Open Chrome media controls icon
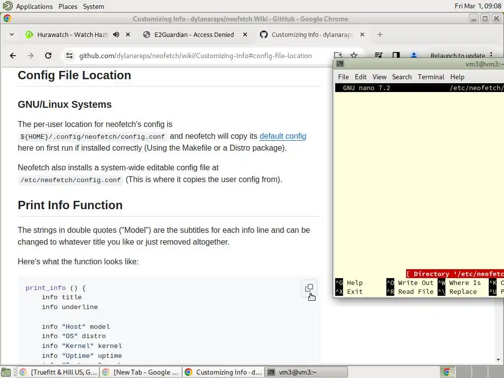 [x=378, y=55]
